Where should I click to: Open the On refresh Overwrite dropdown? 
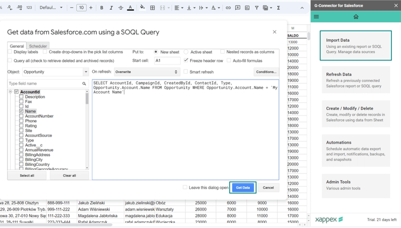point(147,72)
